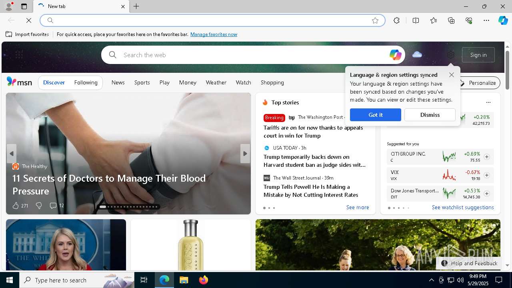Open the Favorites hub
512x288 pixels.
[x=434, y=20]
